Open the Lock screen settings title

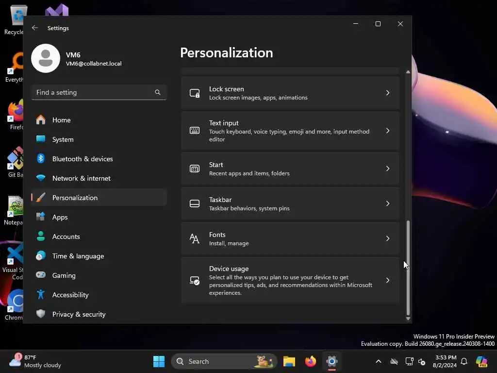[x=226, y=89]
